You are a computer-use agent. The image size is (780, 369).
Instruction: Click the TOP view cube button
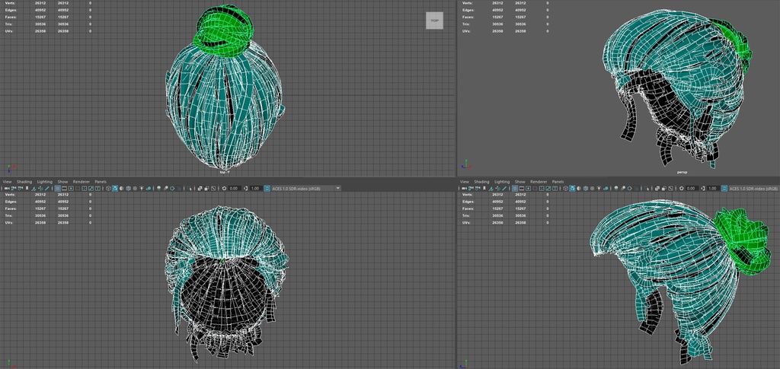434,21
